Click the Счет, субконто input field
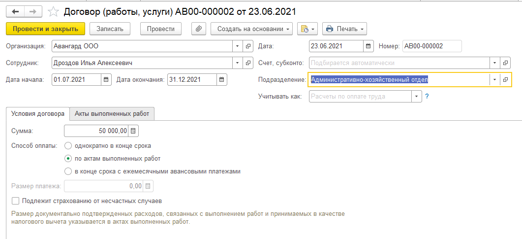The height and width of the screenshot is (239, 522). [399, 63]
